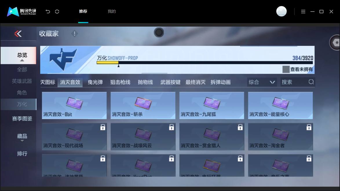The image size is (340, 191).
Task: Click the sound card icon of 消灭音效-8bit
Action: [x=75, y=103]
